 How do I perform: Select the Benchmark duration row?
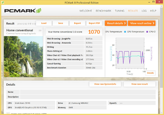(x=74, y=68)
